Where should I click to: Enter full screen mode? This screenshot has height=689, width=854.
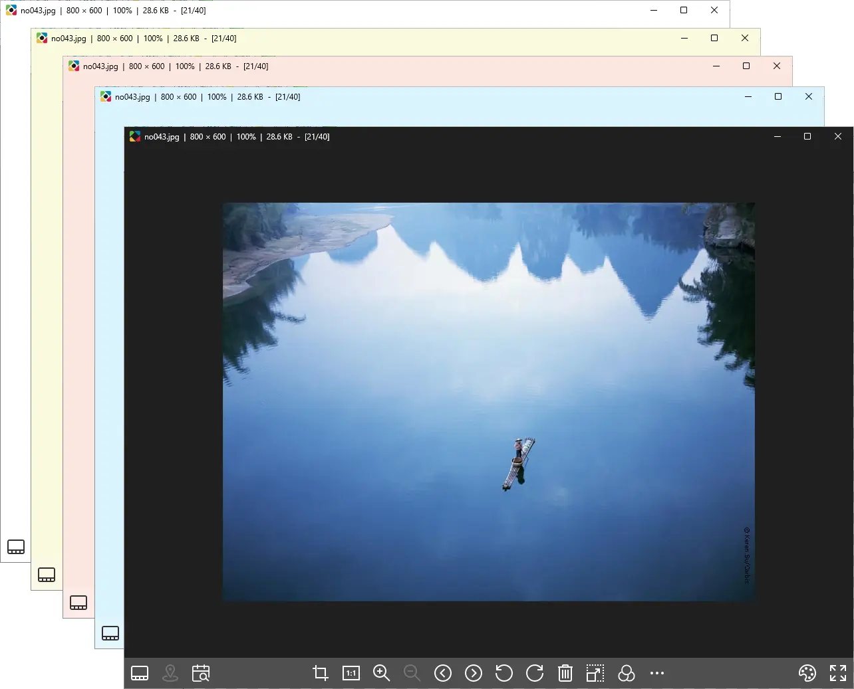click(x=837, y=673)
